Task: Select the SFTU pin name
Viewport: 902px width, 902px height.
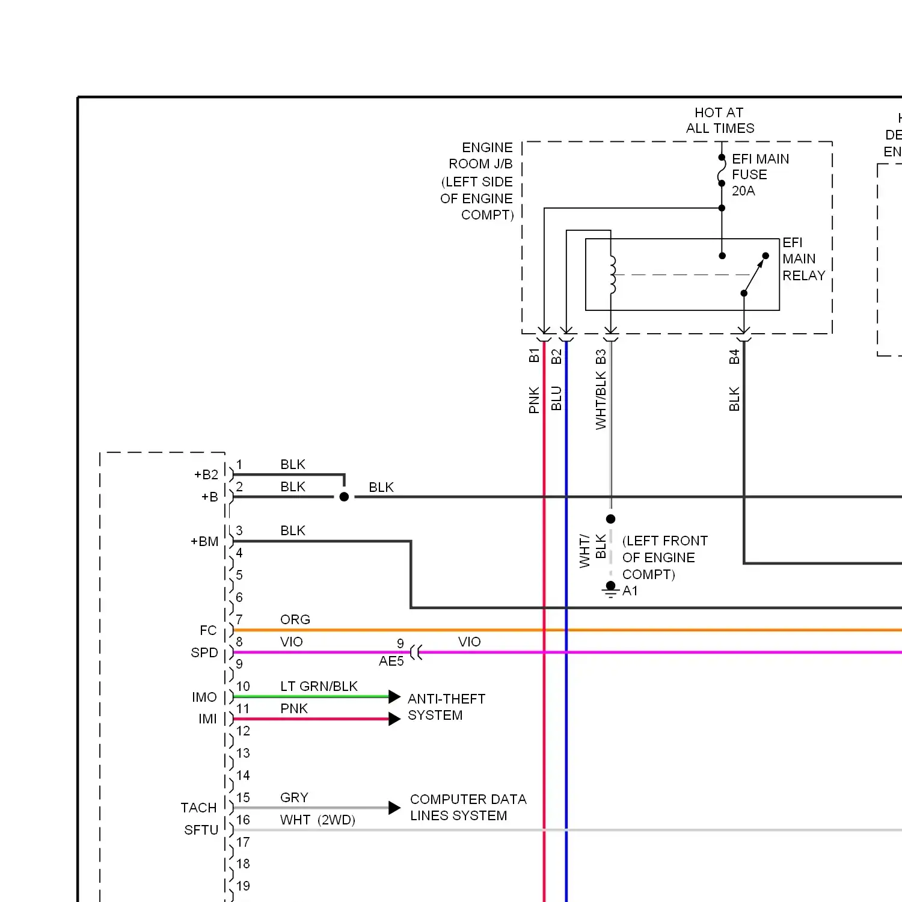Action: tap(201, 830)
